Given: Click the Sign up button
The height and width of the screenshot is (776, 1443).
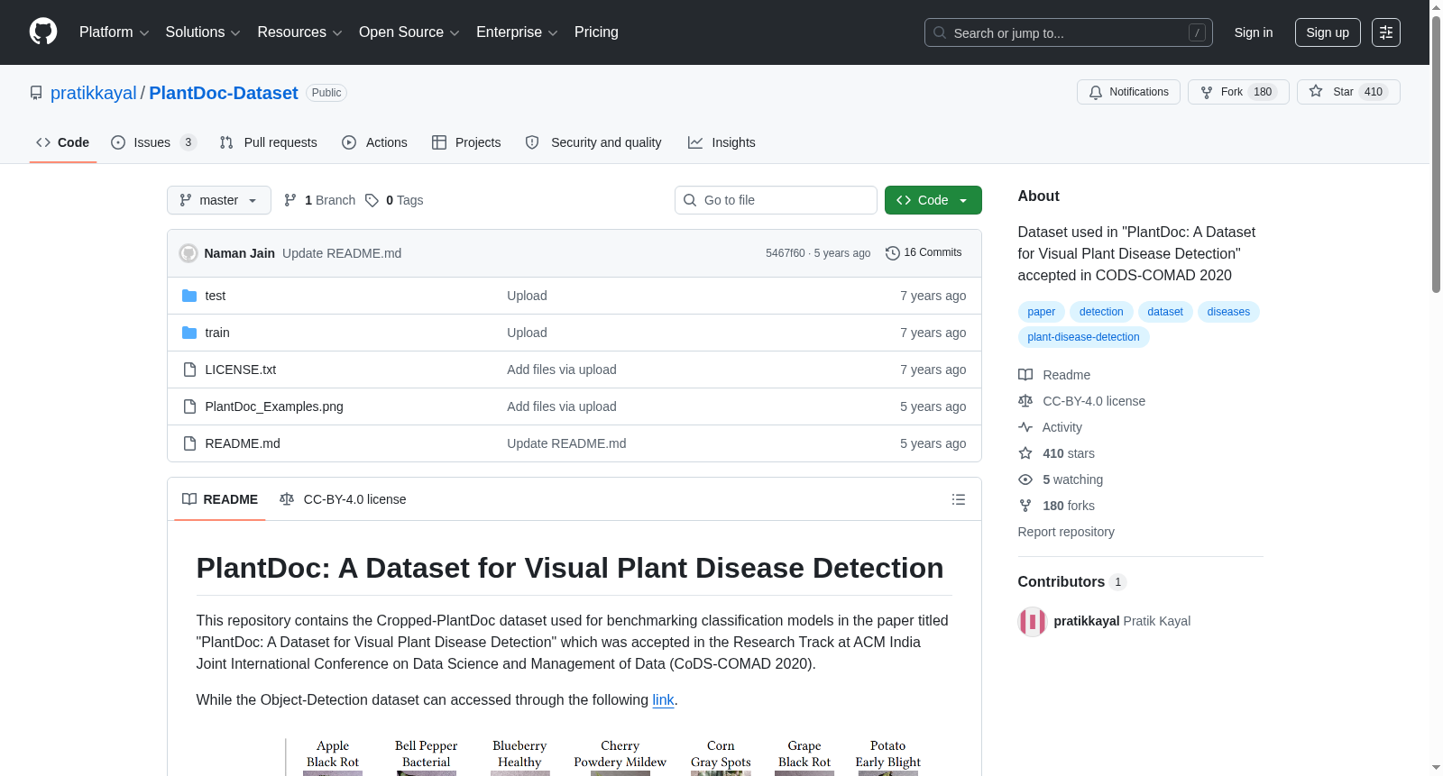Looking at the screenshot, I should (1328, 32).
